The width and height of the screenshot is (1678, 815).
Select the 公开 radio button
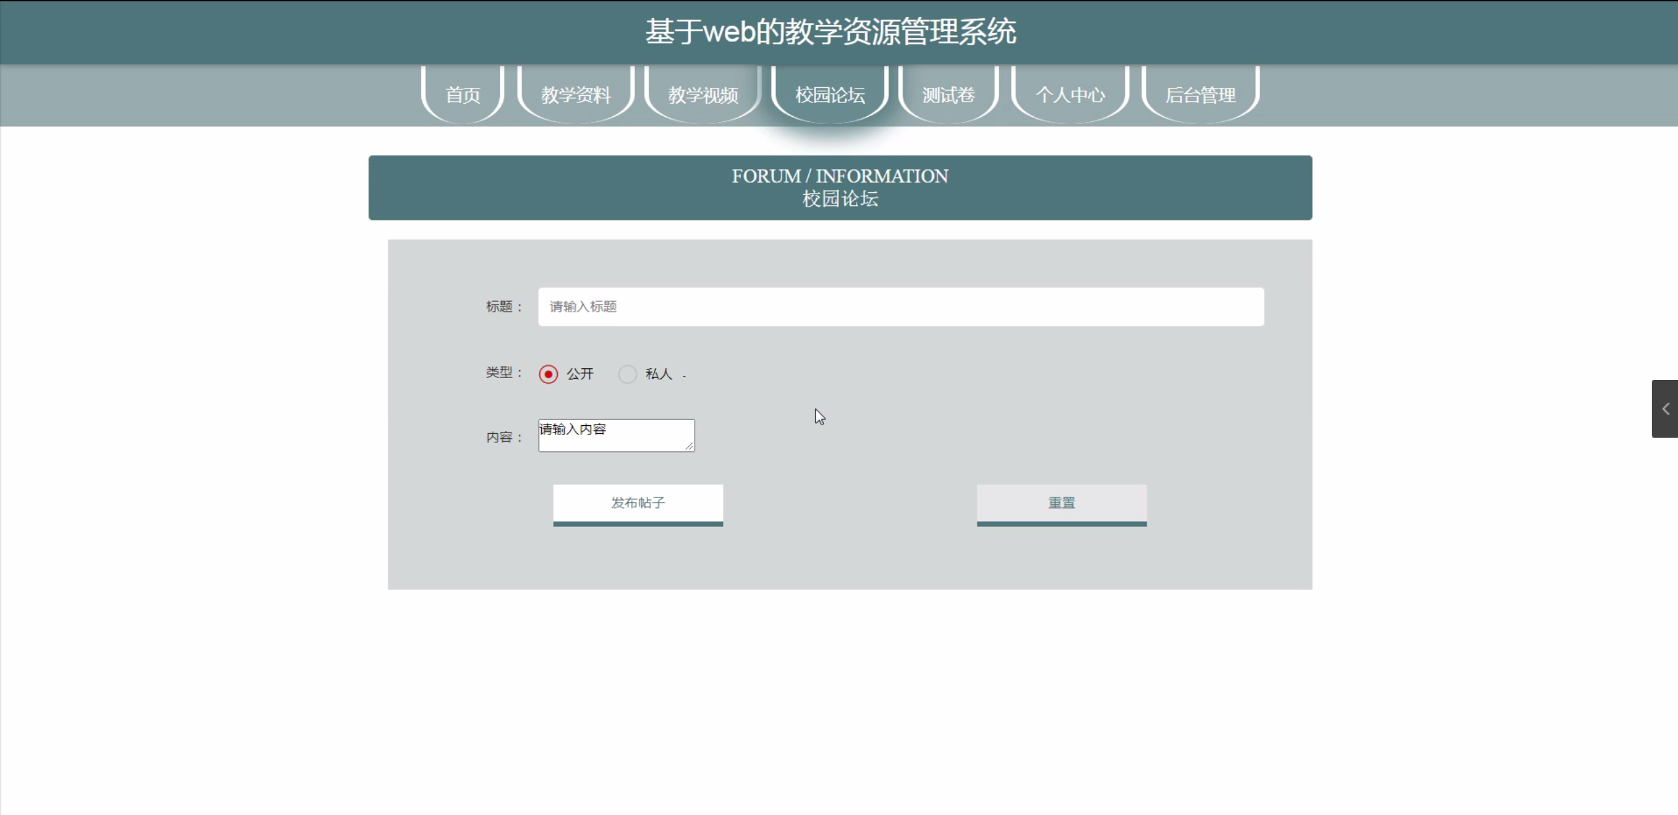[548, 374]
